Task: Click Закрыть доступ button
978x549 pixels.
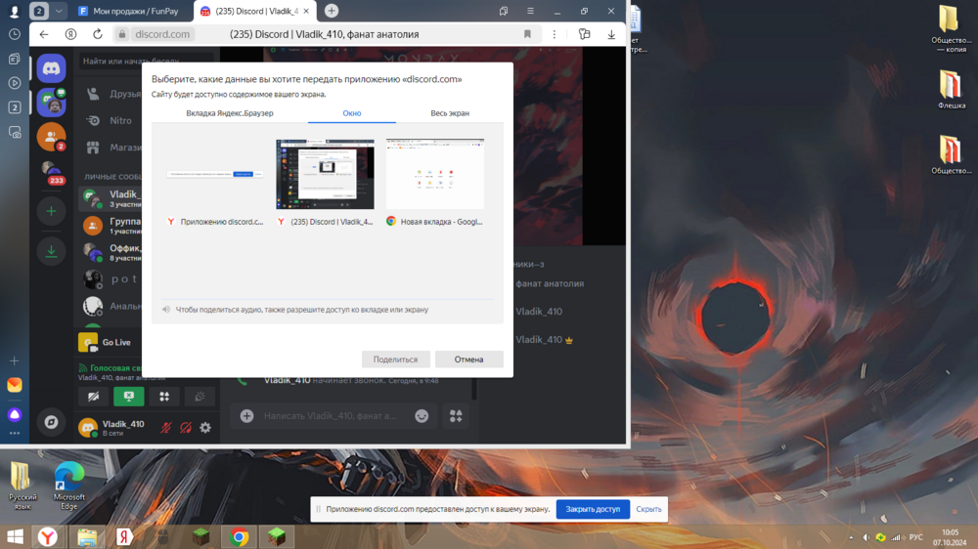Action: 593,509
